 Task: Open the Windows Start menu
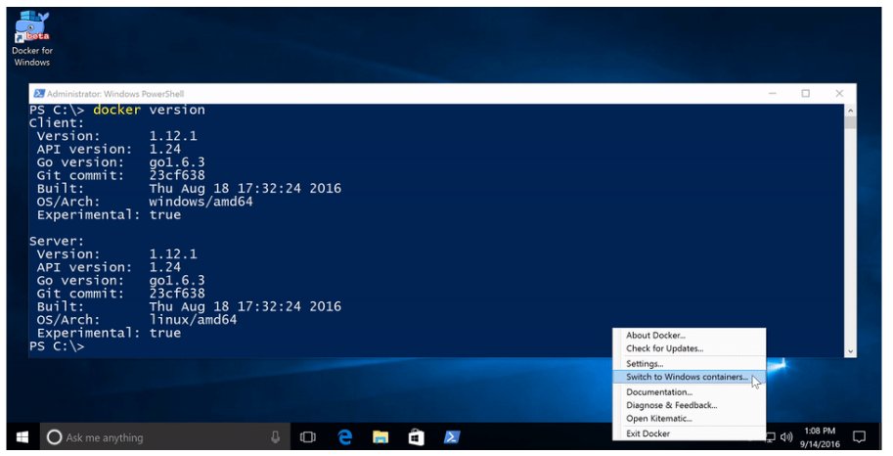tap(22, 437)
